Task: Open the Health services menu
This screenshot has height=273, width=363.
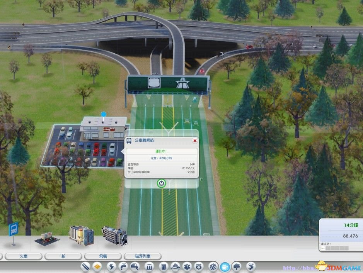Action: pyautogui.click(x=187, y=267)
